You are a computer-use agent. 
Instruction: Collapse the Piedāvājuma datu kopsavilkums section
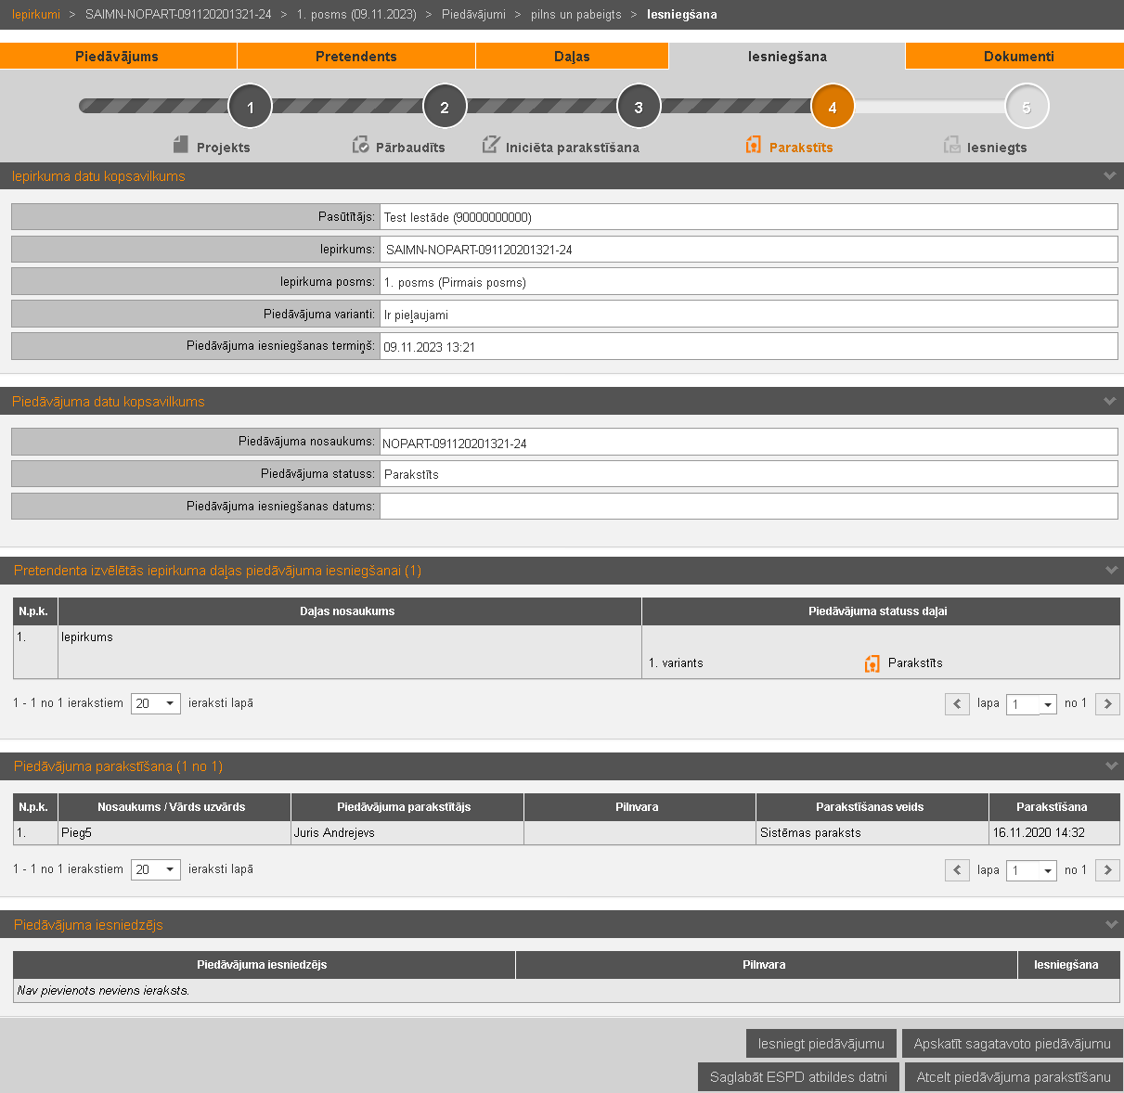(x=1109, y=402)
